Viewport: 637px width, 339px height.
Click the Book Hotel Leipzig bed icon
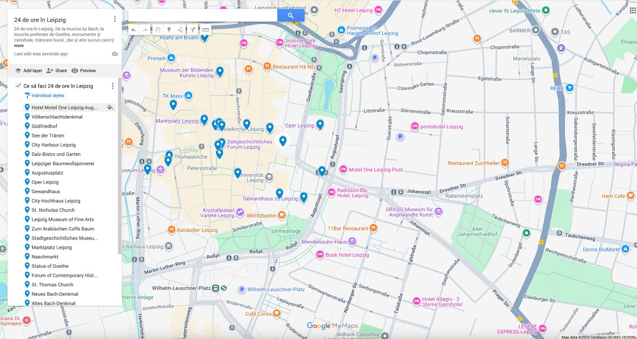320,254
